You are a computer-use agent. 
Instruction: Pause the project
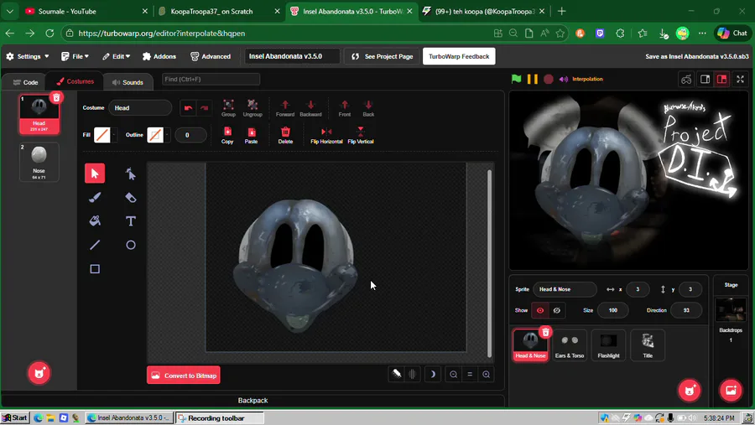point(532,79)
